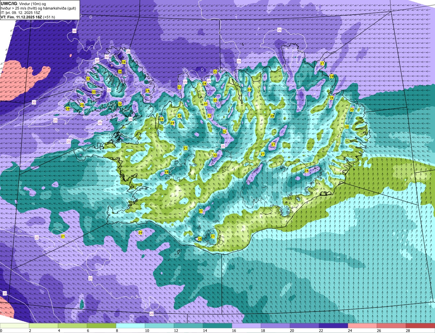435x333 pixels.
Task: Select the 2–4 m/s light green legend swatch
Action: (43, 326)
